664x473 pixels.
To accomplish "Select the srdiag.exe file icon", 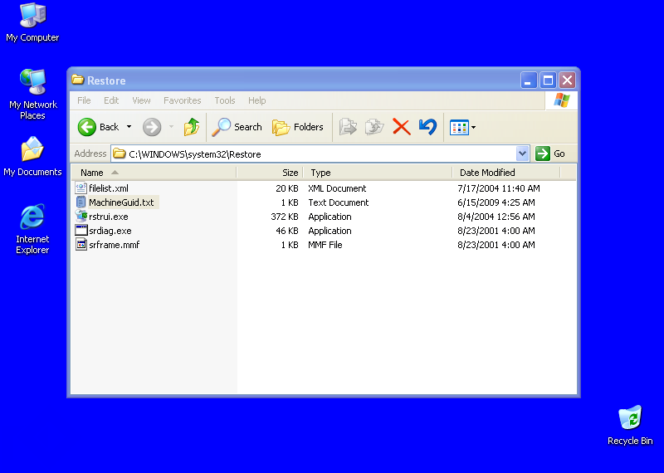I will (x=81, y=231).
